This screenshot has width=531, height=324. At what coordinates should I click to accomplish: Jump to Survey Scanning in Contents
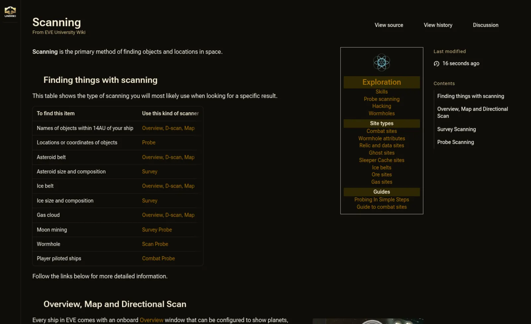pyautogui.click(x=456, y=129)
